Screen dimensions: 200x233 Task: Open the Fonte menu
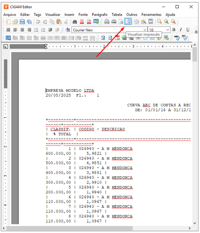click(x=83, y=15)
